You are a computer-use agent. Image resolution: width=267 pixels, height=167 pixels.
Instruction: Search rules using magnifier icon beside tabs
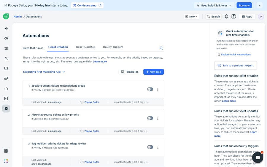[161, 48]
